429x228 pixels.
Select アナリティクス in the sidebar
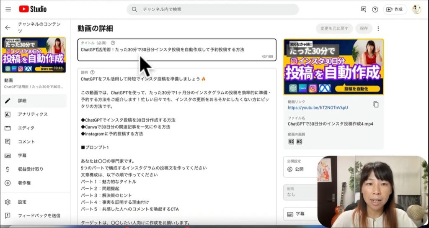(33, 114)
